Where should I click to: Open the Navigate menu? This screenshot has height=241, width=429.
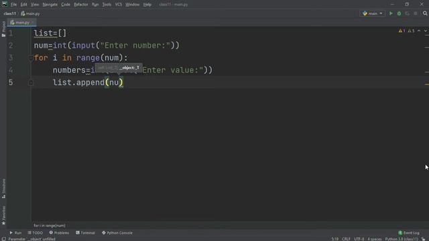click(x=50, y=5)
